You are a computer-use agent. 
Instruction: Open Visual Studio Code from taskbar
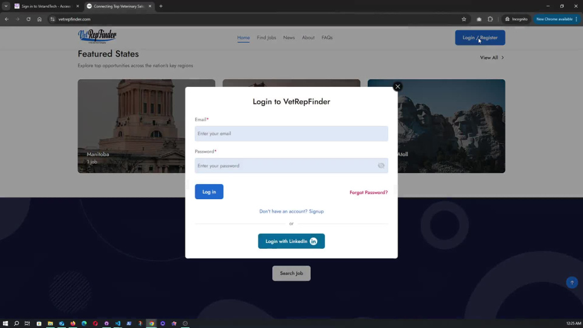click(118, 323)
